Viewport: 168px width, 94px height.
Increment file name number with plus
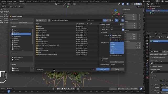94,69
